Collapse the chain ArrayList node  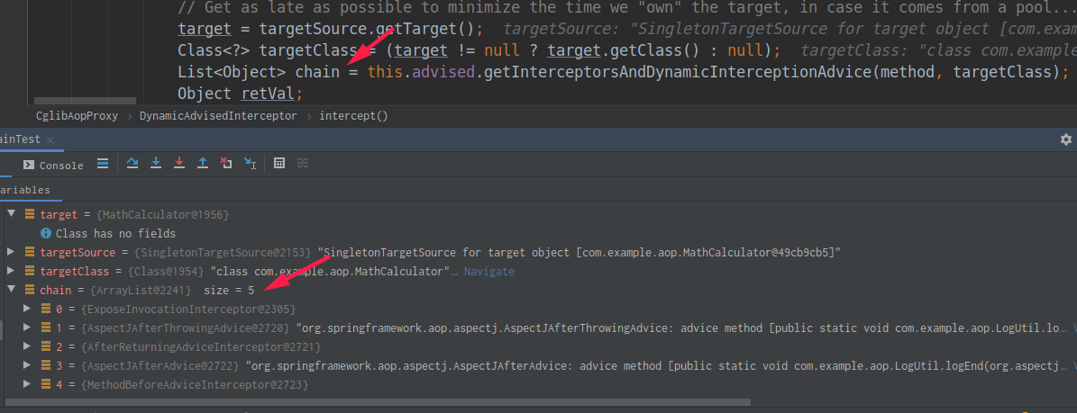pos(11,291)
